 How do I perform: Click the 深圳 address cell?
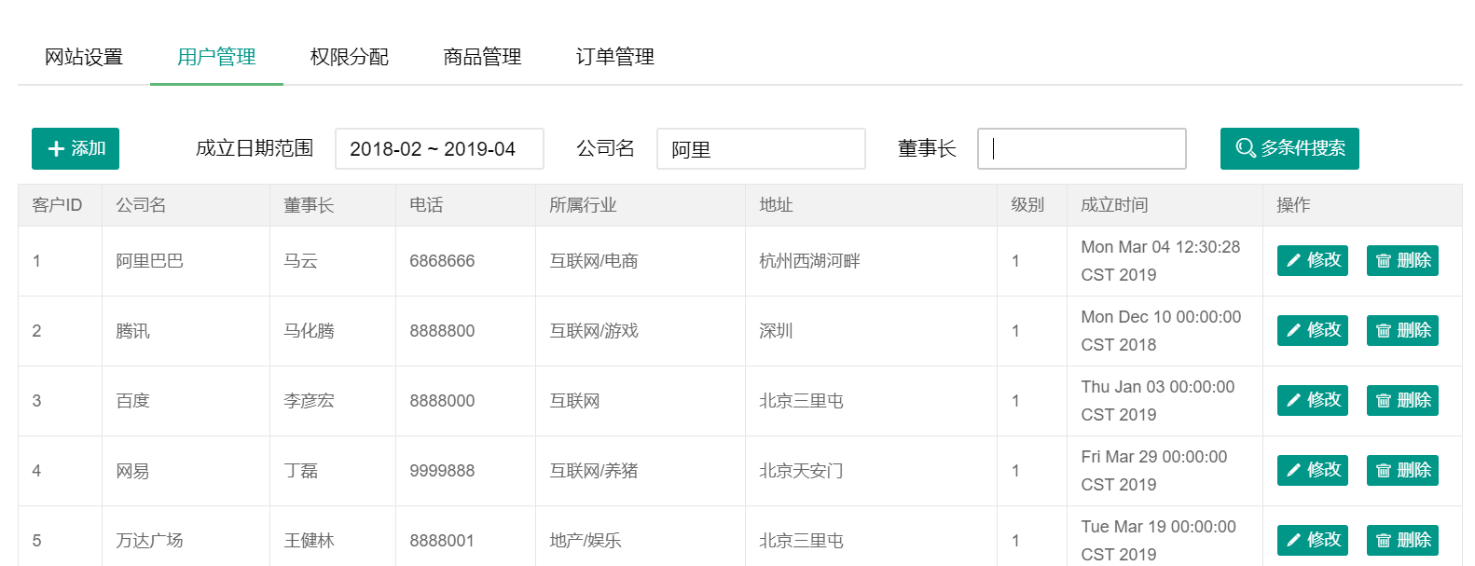coord(872,331)
